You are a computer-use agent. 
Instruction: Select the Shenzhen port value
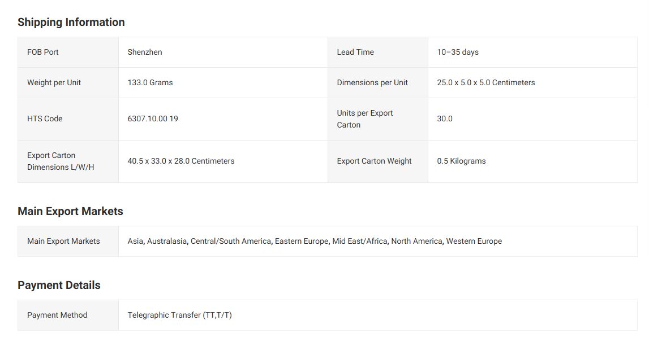(x=145, y=52)
